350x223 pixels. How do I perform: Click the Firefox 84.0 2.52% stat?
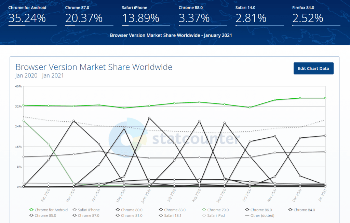click(x=308, y=18)
